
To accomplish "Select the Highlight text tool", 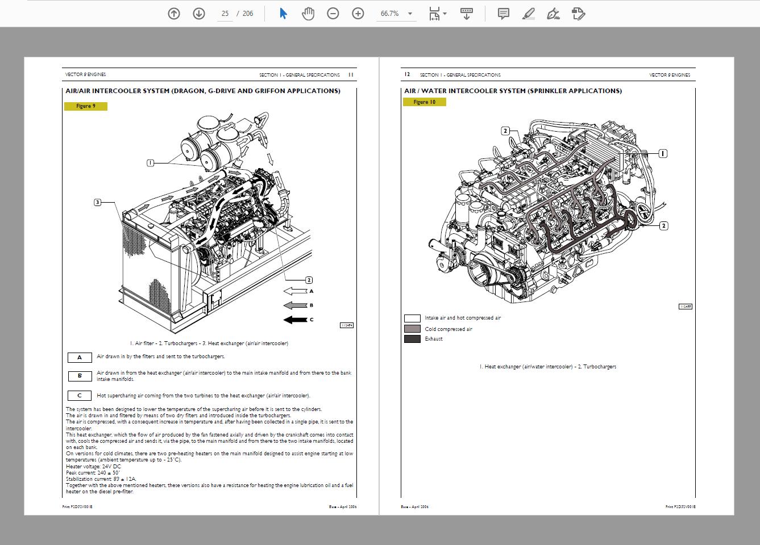I will click(x=528, y=13).
